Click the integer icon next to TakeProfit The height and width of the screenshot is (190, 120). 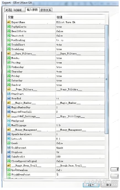(9, 157)
